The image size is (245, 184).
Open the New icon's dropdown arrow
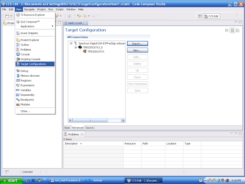[x=11, y=16]
